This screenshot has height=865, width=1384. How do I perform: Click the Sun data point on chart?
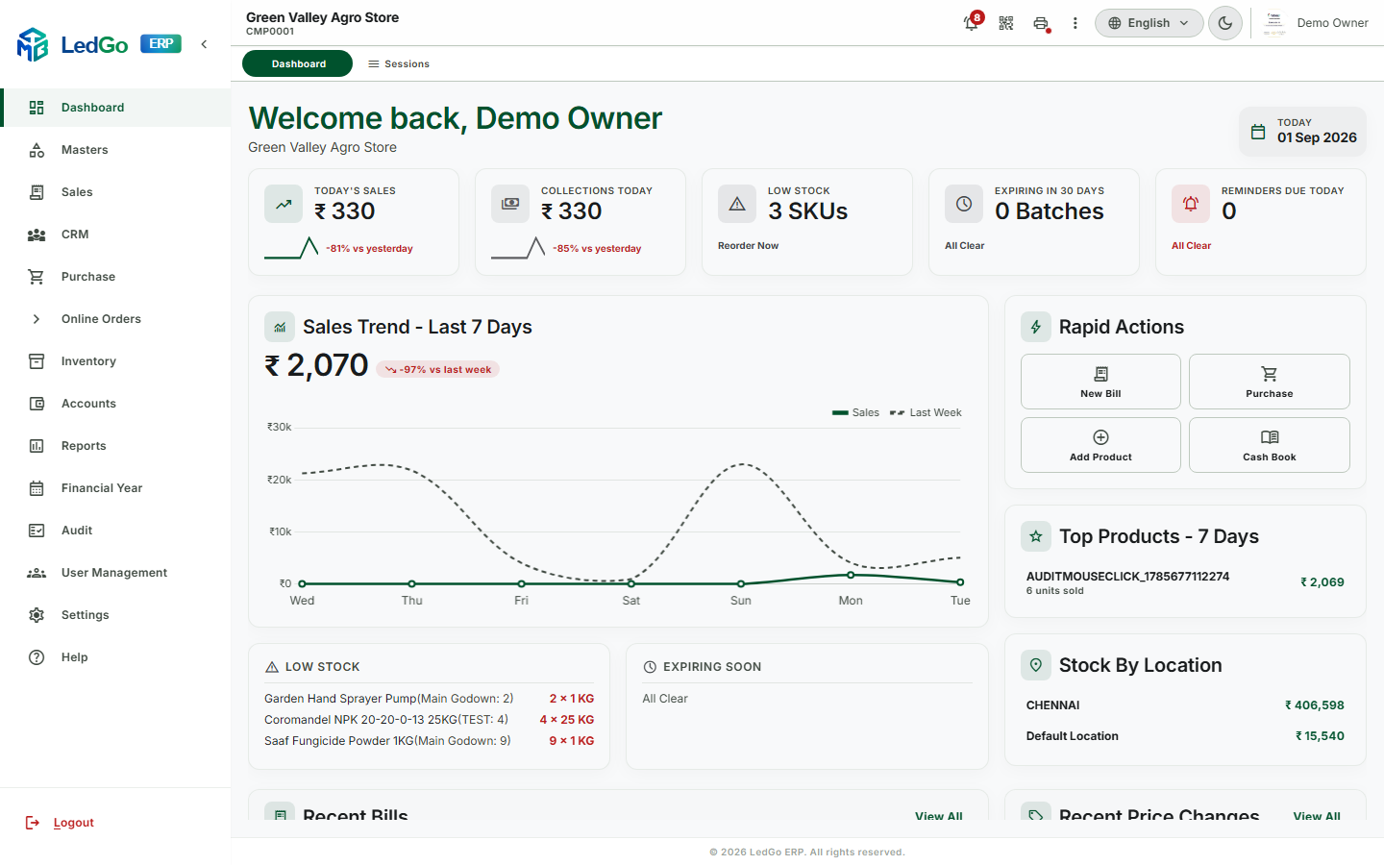tap(741, 583)
